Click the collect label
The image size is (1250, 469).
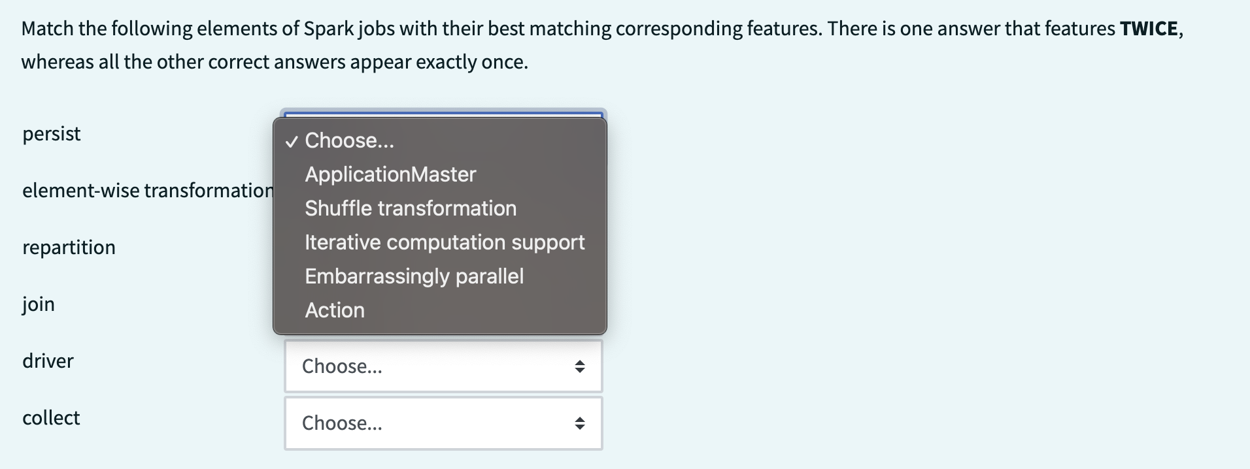pos(51,417)
